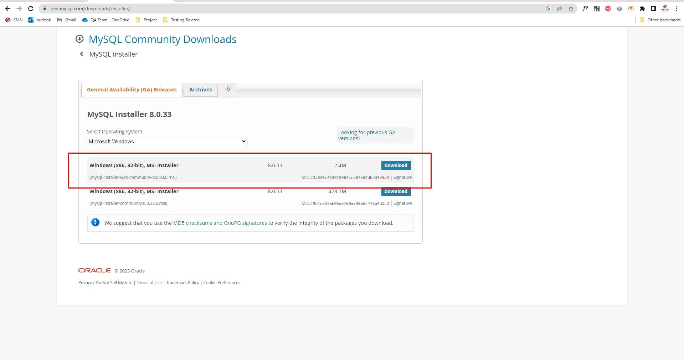Expand the Chrome three-dot menu
Screen dimensions: 684x360
[x=677, y=9]
